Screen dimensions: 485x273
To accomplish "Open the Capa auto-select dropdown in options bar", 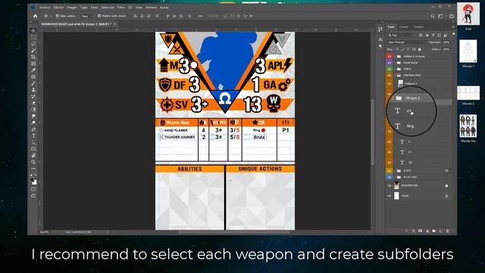I will click(87, 16).
